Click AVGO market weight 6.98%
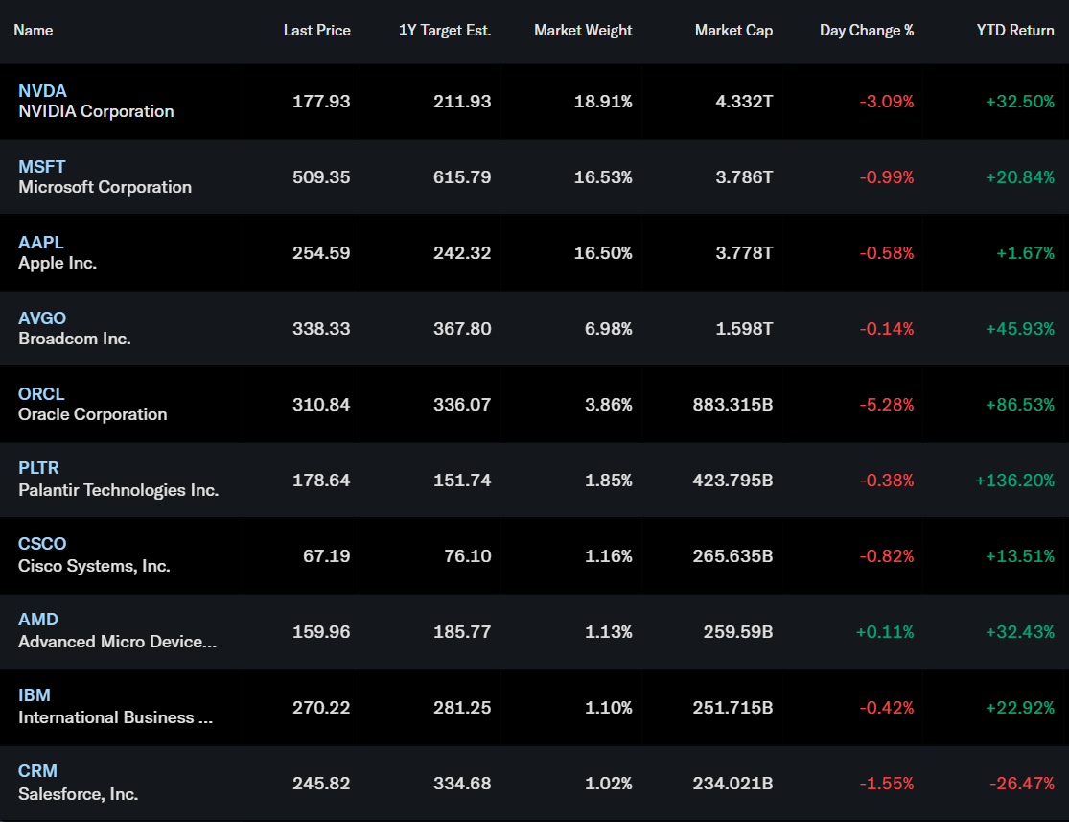 609,328
